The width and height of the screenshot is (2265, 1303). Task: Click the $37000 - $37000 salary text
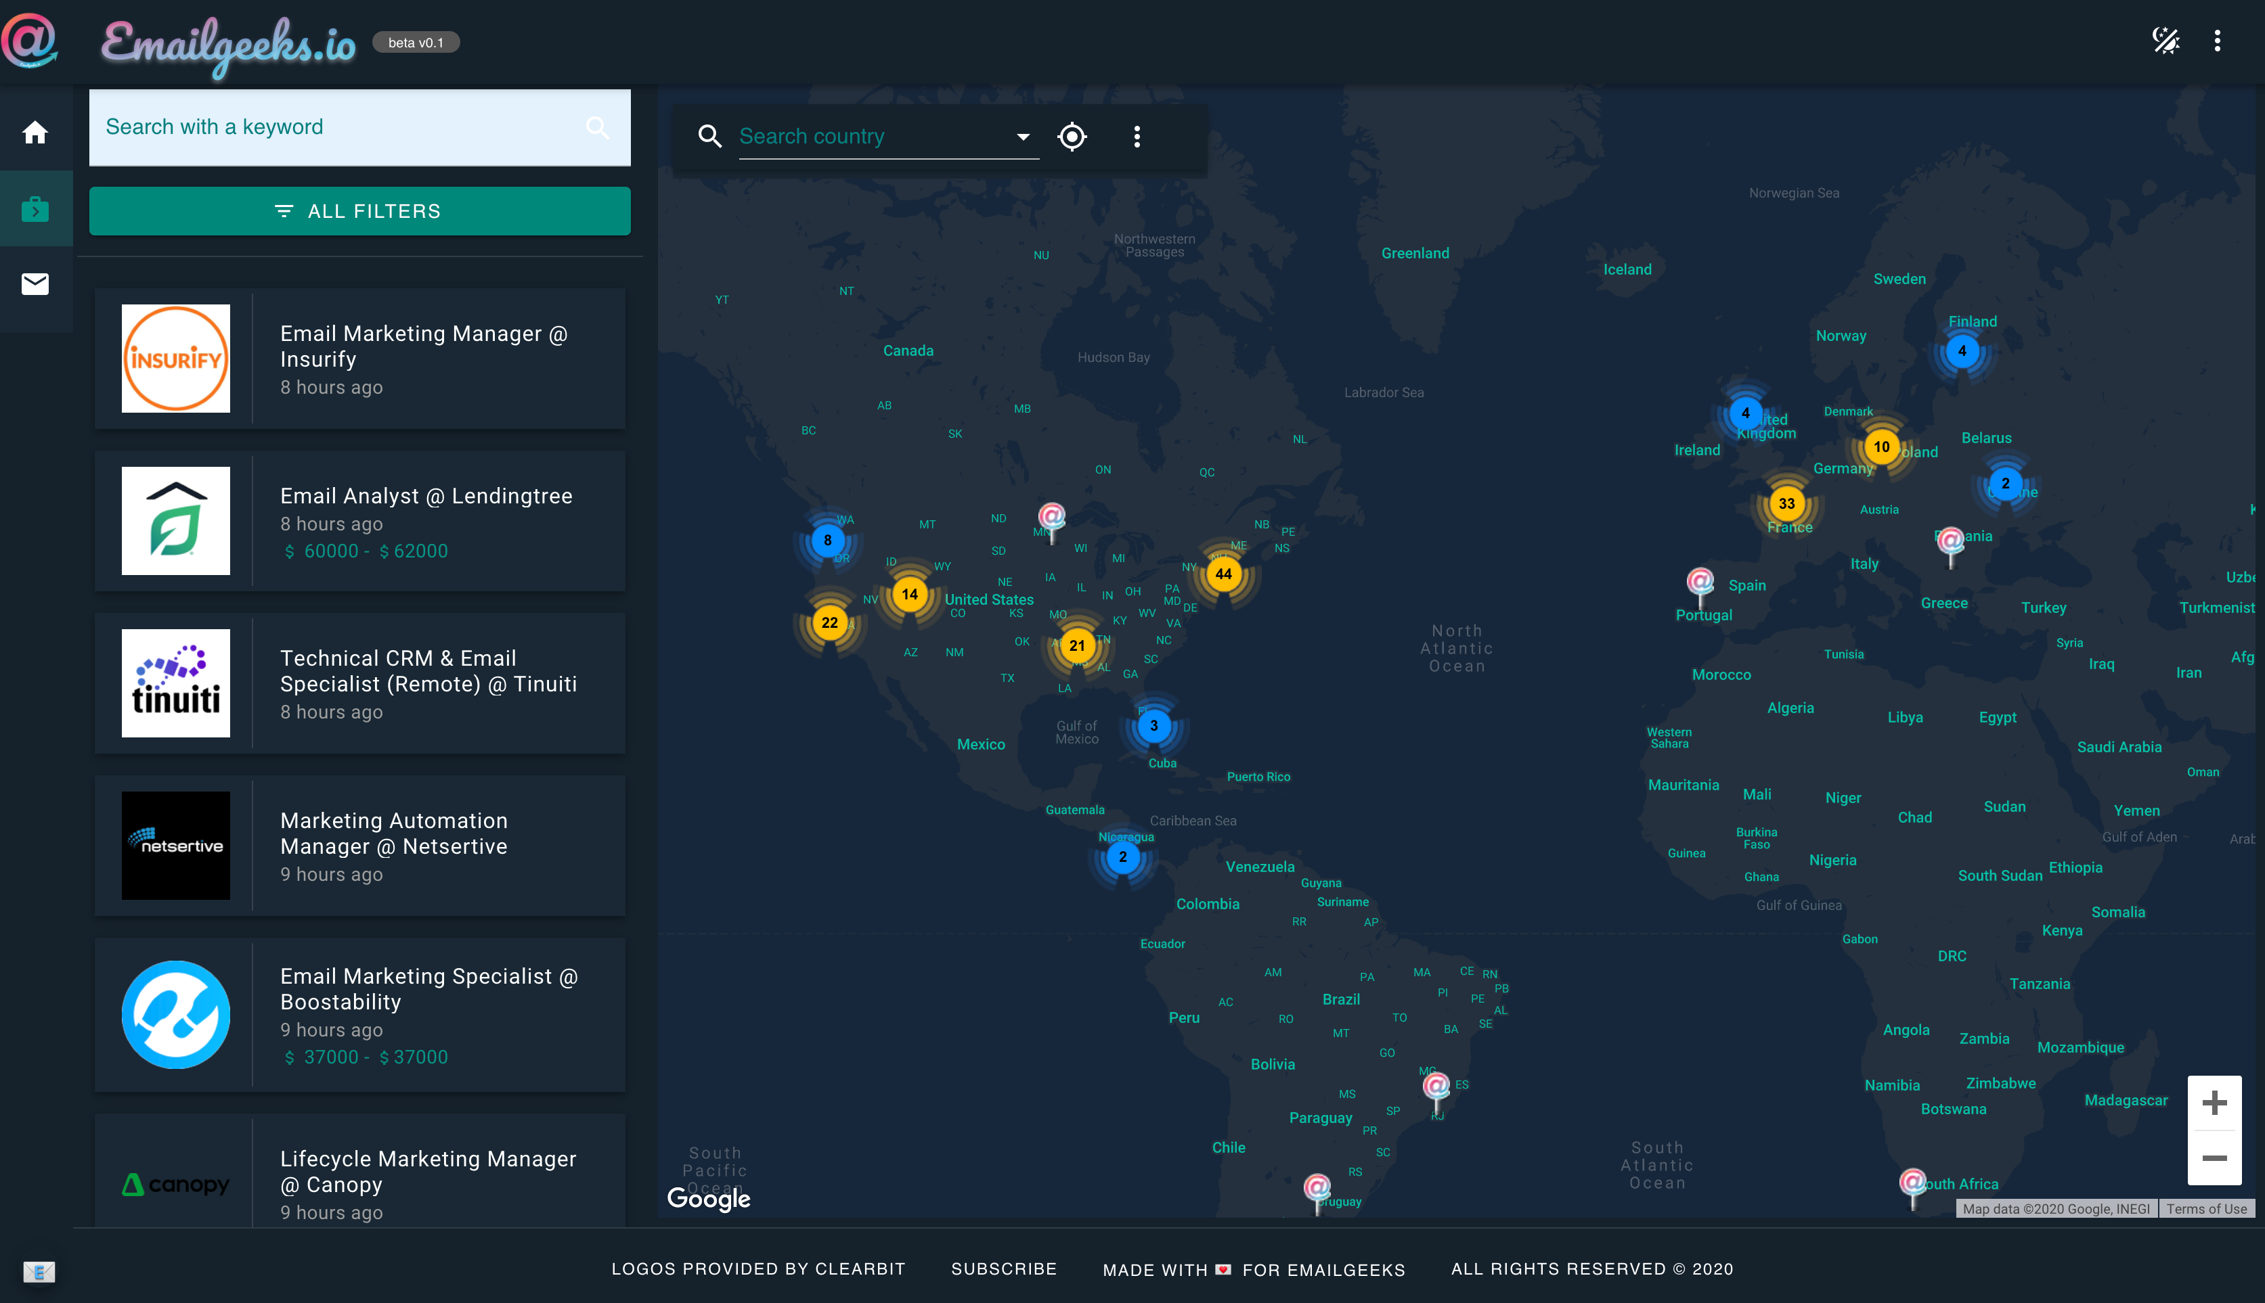coord(366,1057)
